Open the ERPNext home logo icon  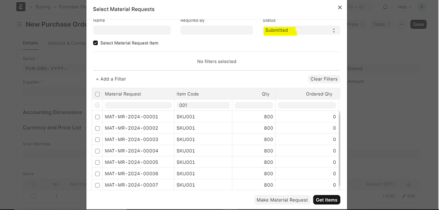[x=21, y=7]
